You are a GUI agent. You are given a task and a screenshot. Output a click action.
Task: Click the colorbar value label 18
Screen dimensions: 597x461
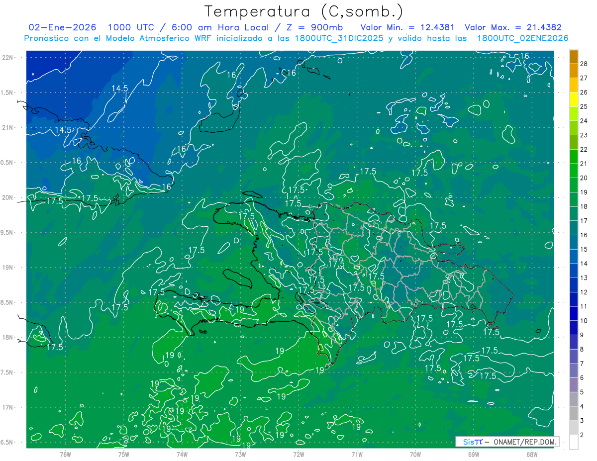point(584,206)
